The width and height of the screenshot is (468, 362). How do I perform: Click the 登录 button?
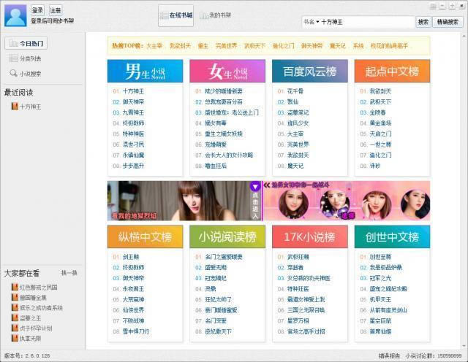pyautogui.click(x=37, y=10)
